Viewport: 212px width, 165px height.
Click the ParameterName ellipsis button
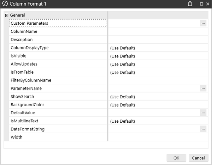[x=203, y=88]
